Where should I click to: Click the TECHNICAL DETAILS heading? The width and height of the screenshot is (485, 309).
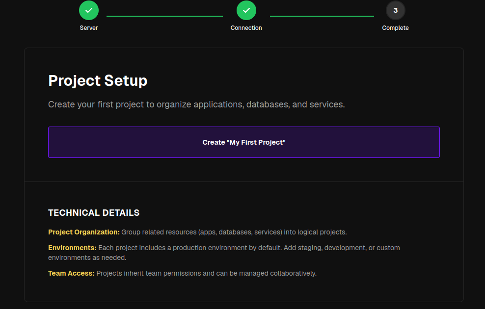point(94,212)
